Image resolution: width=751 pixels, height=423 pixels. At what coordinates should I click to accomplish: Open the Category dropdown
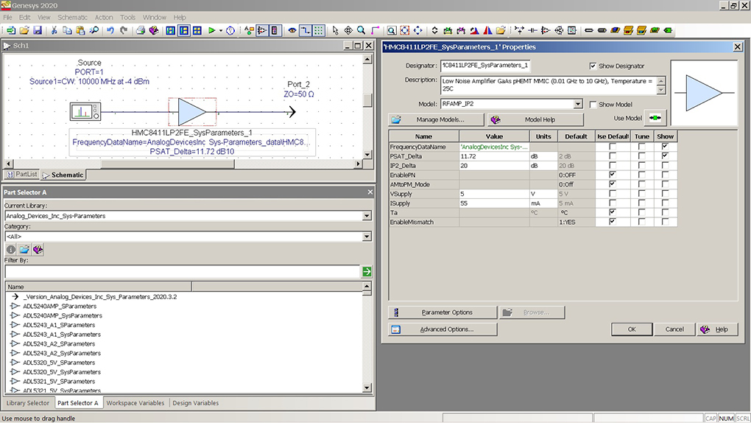[x=367, y=237]
